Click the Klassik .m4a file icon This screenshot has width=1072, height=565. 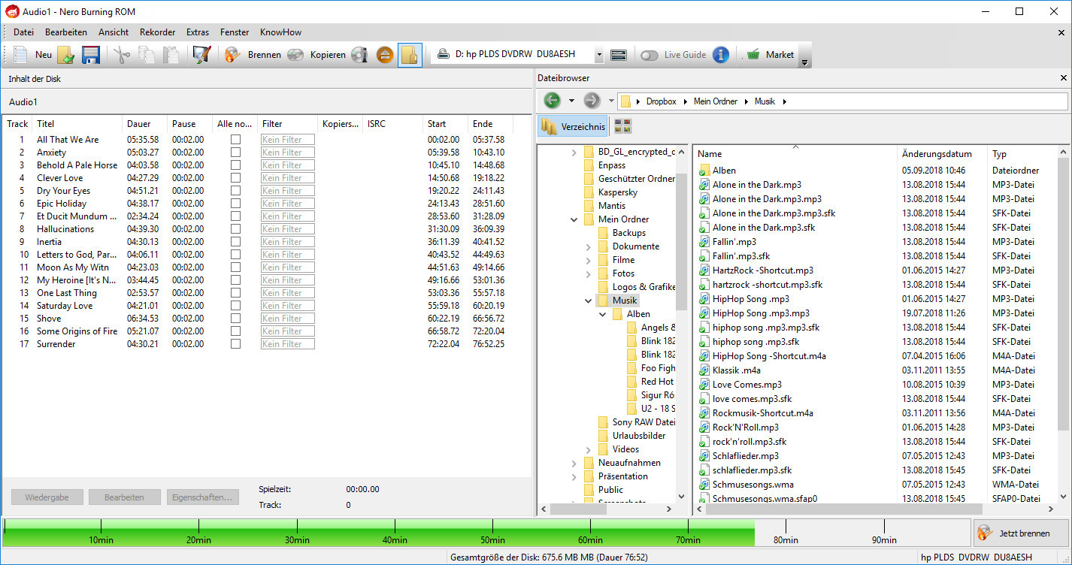tap(704, 370)
